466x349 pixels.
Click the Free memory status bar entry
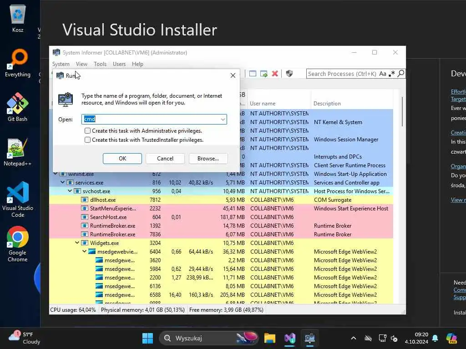(x=226, y=310)
